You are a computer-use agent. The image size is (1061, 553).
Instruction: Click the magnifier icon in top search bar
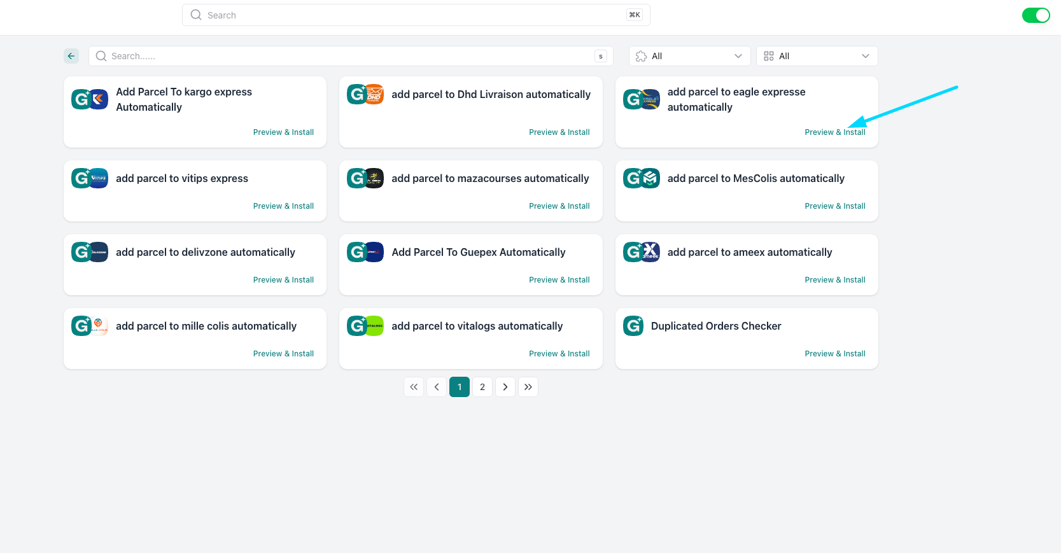pyautogui.click(x=196, y=15)
